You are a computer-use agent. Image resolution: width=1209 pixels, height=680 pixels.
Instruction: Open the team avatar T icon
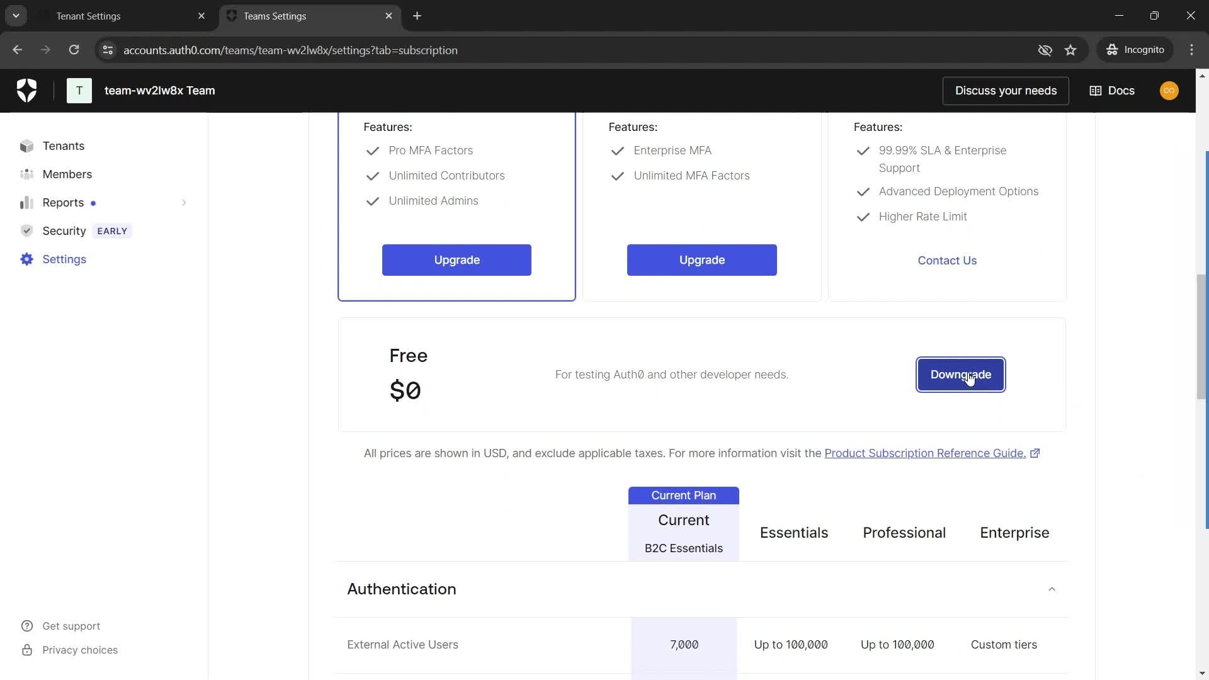click(x=79, y=91)
